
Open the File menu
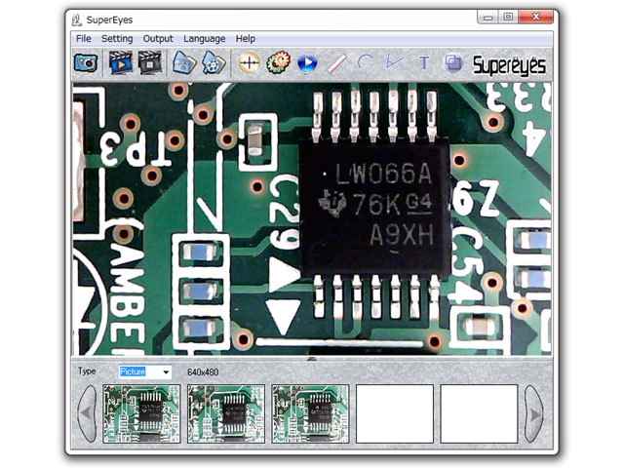(x=84, y=39)
